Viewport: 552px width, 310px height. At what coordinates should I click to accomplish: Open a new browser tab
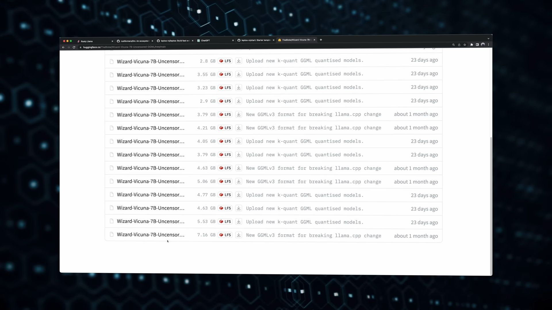pyautogui.click(x=321, y=40)
